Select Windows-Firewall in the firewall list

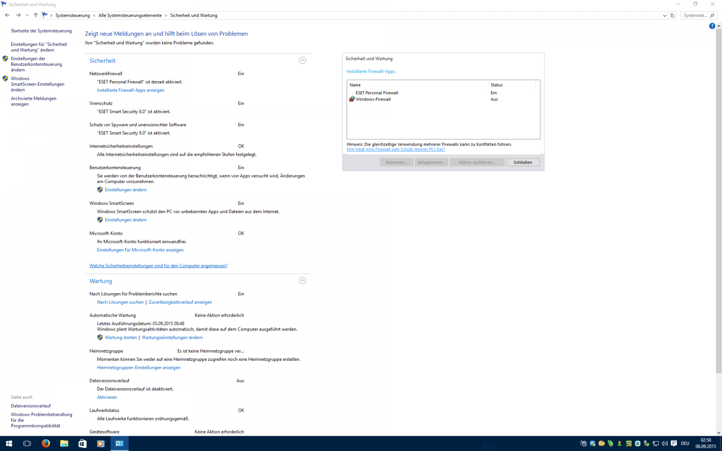pyautogui.click(x=373, y=99)
